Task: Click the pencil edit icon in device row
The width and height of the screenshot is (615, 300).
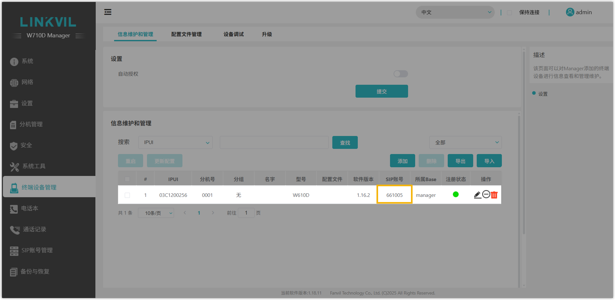Action: [477, 195]
